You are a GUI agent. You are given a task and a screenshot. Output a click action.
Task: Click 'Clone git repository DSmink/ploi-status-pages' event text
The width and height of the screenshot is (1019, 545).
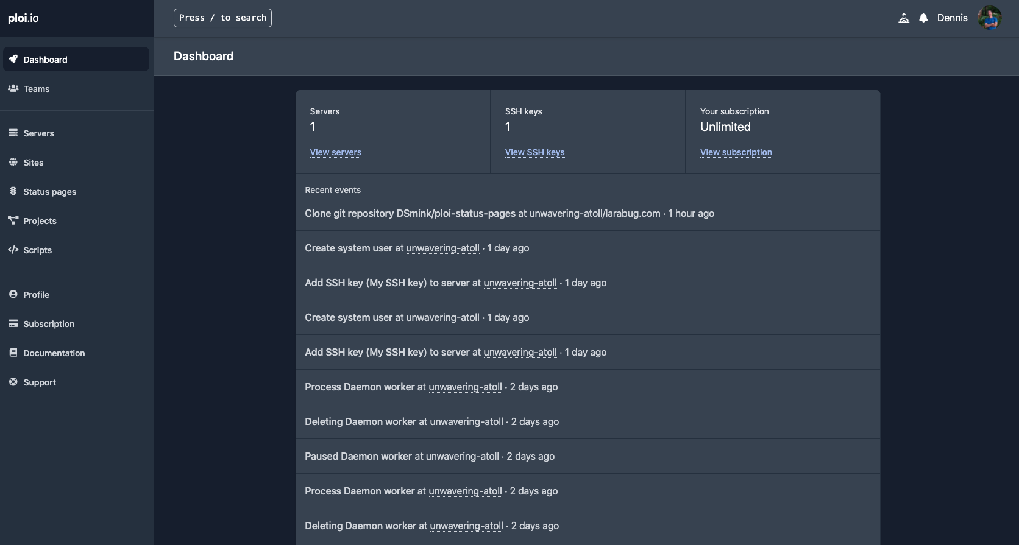[410, 213]
